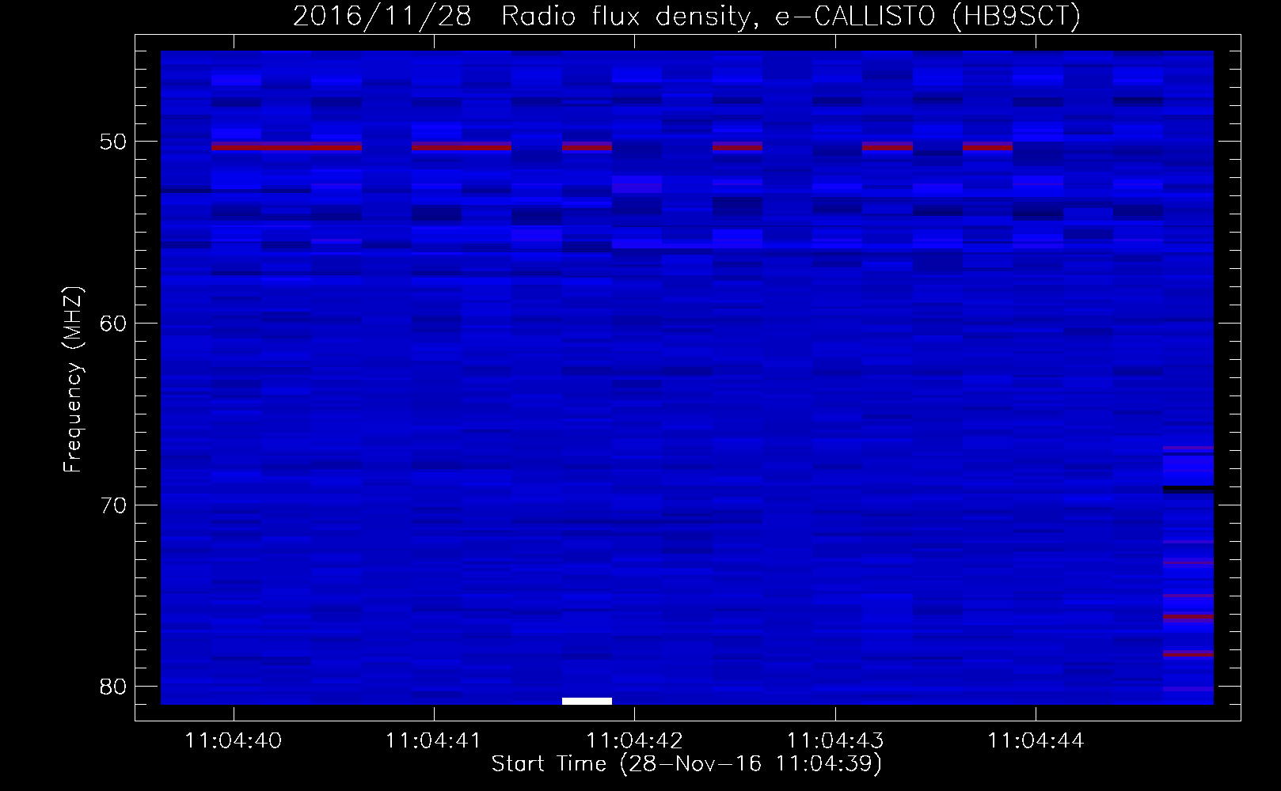Click the 'Frequency (MHZ)' y-axis label
The width and height of the screenshot is (1281, 791).
click(73, 380)
